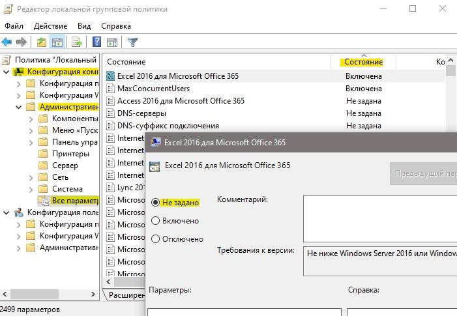The height and width of the screenshot is (316, 457).
Task: Select the Включено radio button
Action: tap(156, 221)
